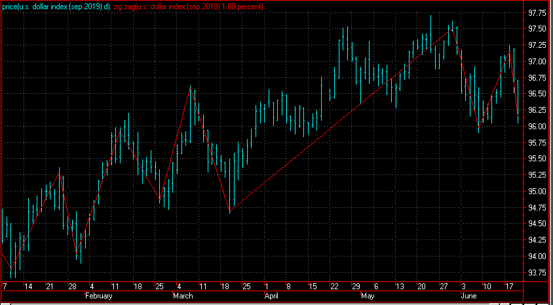This screenshot has height=305, width=553.
Task: Select the 93.75 price axis value
Action: click(537, 272)
